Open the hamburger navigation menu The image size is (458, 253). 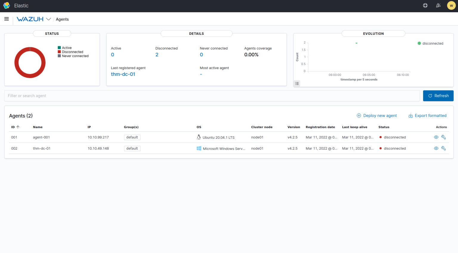(x=7, y=19)
